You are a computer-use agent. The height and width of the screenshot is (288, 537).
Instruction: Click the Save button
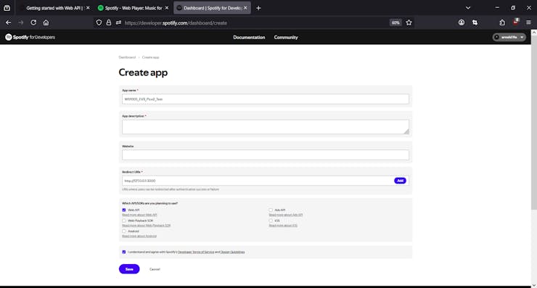pyautogui.click(x=129, y=269)
